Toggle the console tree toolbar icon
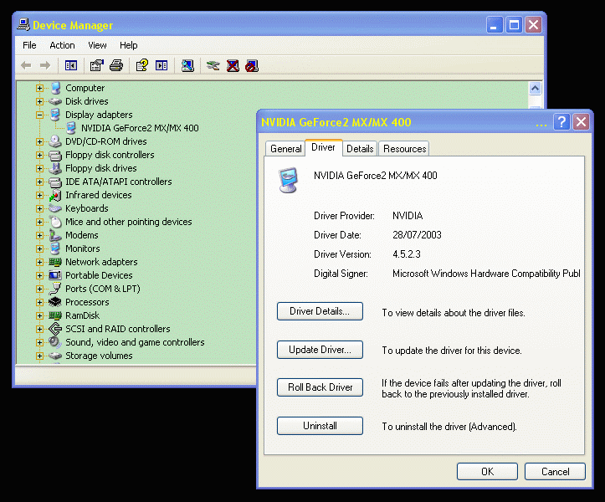605x502 pixels. (x=71, y=65)
